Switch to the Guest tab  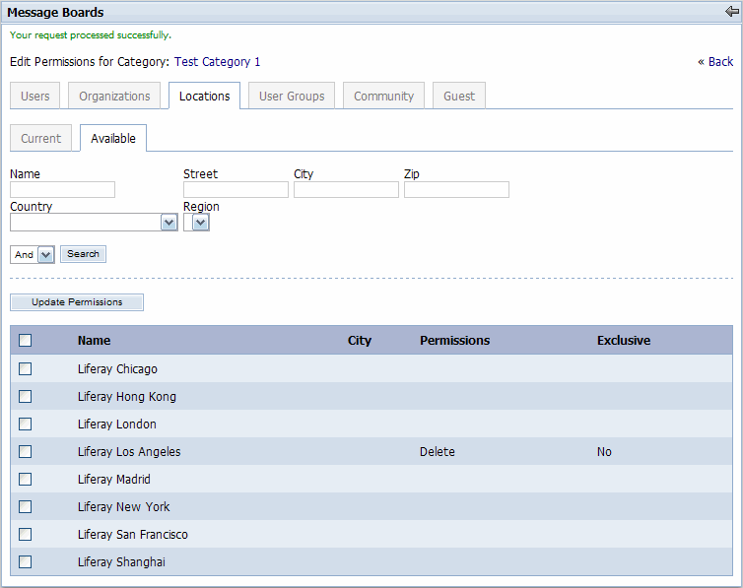pyautogui.click(x=458, y=97)
